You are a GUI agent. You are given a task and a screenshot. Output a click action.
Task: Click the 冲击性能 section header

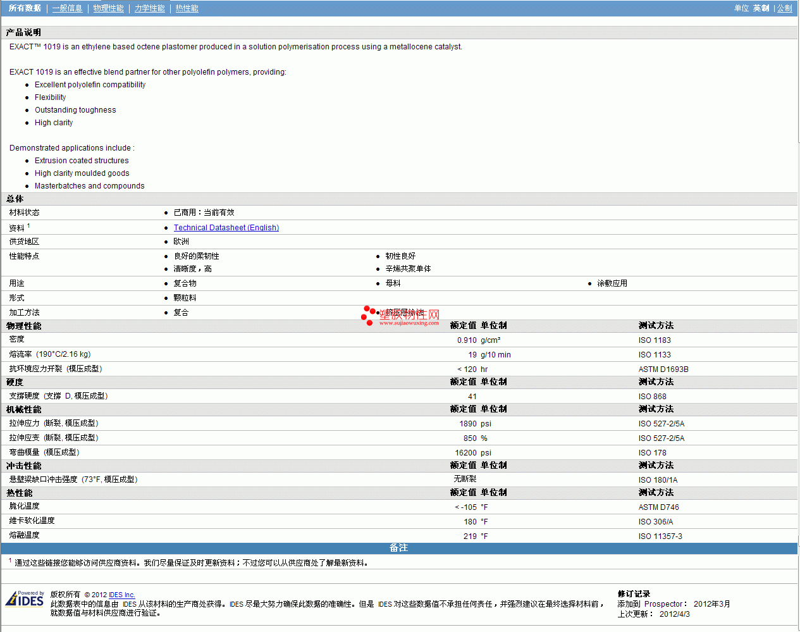pos(23,466)
